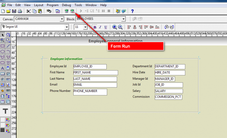This screenshot has width=227, height=138.
Task: Click the Zoom Out magnifier icon
Action: coord(120,27)
